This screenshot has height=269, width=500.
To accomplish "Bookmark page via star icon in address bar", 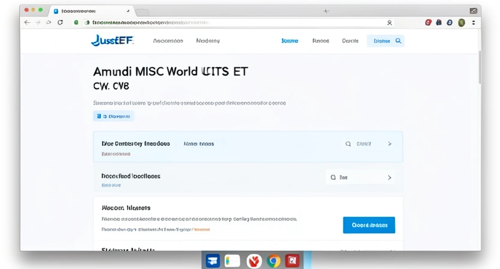I will tap(389, 23).
